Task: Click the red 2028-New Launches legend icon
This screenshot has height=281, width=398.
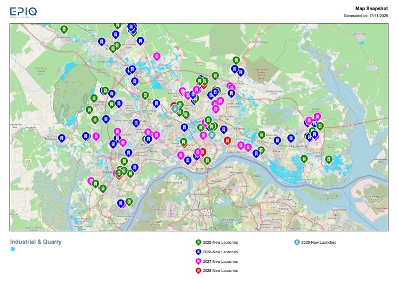Action: click(198, 271)
